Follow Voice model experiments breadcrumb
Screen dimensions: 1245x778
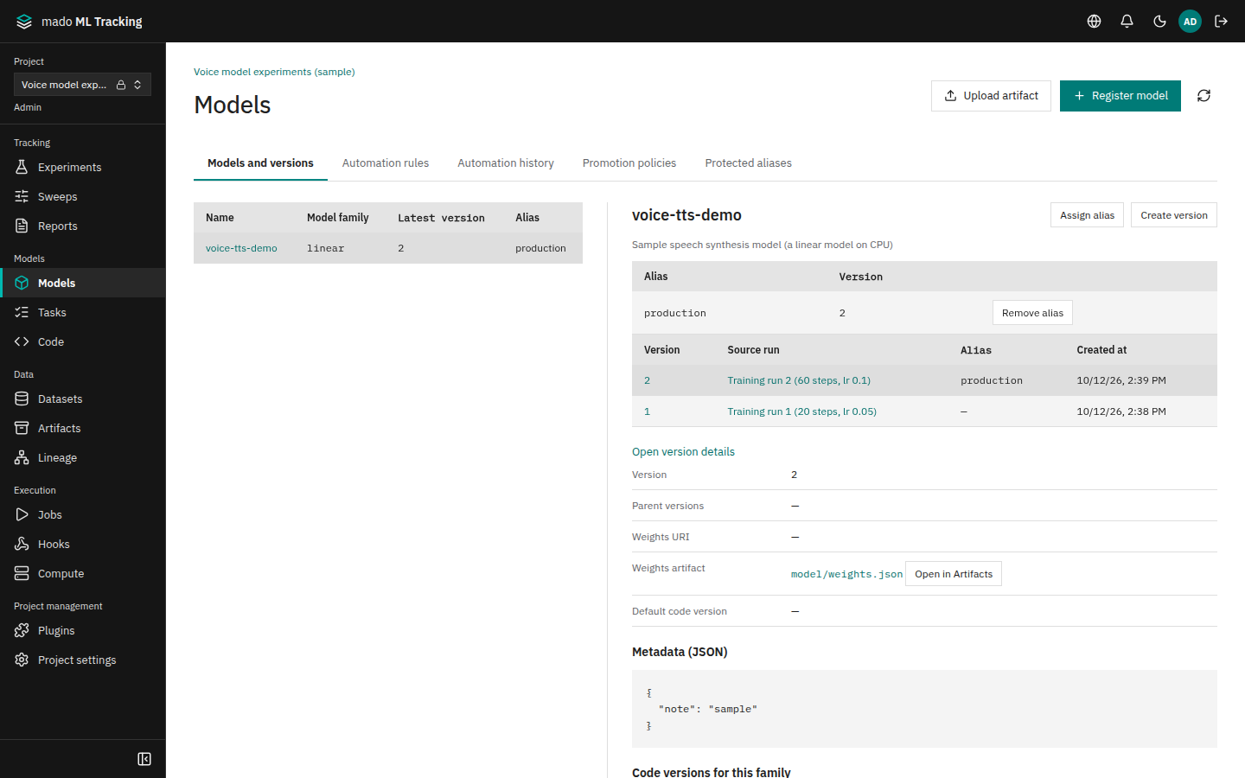click(x=274, y=72)
